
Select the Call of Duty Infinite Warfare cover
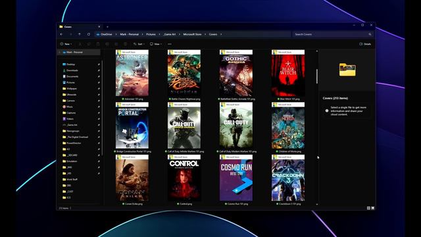click(x=184, y=126)
